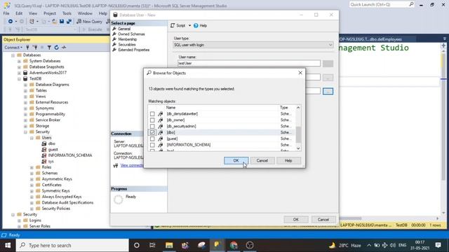Check the db_denydatawriter schema checkbox
This screenshot has height=252, width=449.
point(152,113)
